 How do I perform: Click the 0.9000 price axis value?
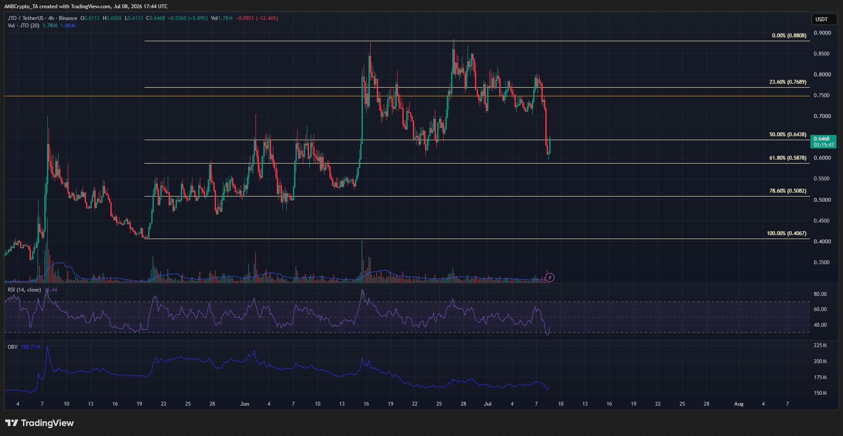[822, 33]
